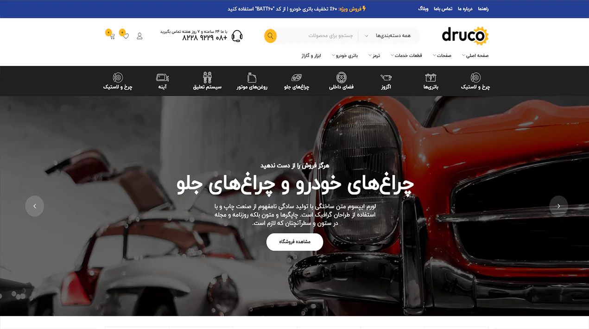The image size is (589, 329).
Task: Expand the باتری خودرو menu chevron
Action: [333, 56]
